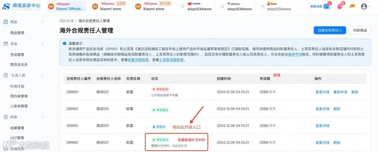Delete the 审核驳回 row entry
This screenshot has height=152, width=379.
coord(355,92)
